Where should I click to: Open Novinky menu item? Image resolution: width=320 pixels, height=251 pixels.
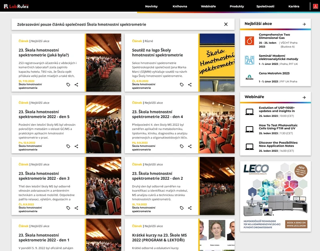(x=151, y=6)
